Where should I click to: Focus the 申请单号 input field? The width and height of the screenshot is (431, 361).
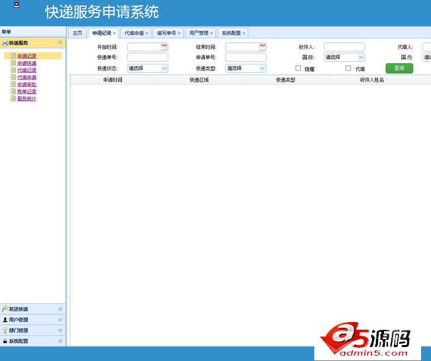pyautogui.click(x=246, y=57)
